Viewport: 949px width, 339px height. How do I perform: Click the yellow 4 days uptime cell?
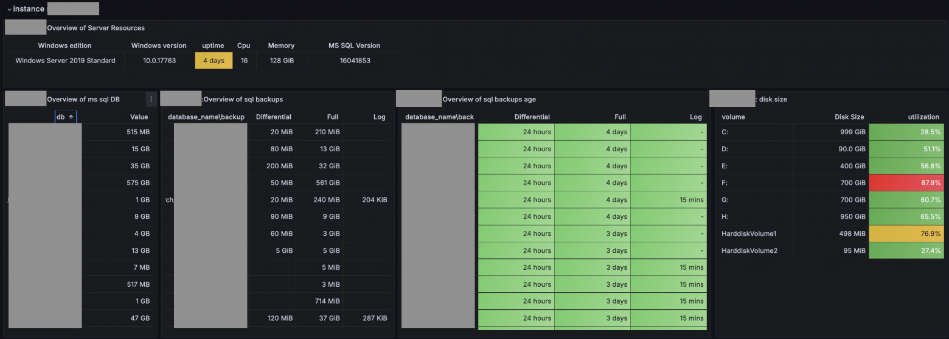214,61
